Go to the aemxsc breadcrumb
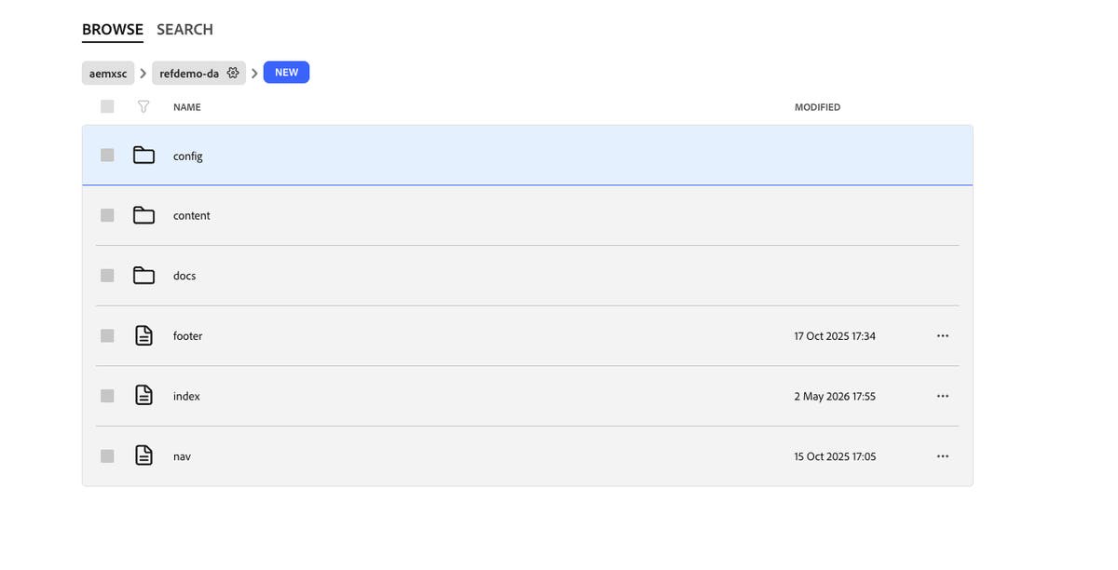 pos(108,73)
